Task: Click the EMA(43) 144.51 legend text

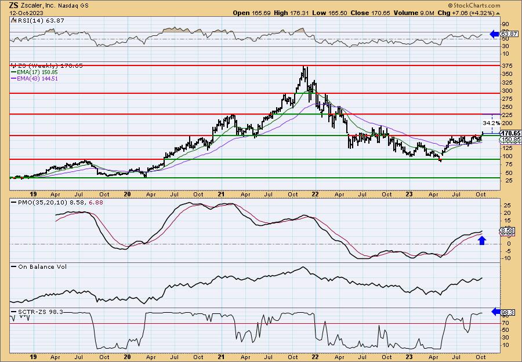Action: coord(37,79)
